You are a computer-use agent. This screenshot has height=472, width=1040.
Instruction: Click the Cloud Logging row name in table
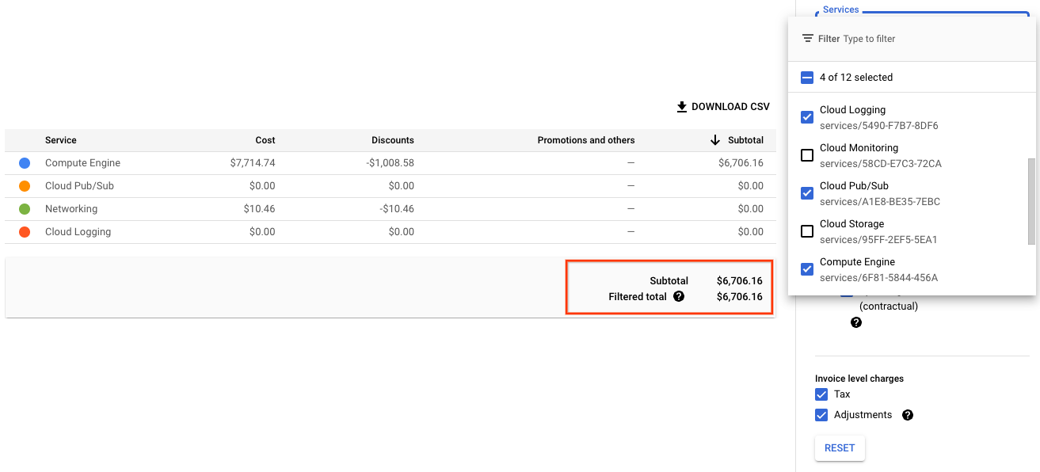coord(78,232)
